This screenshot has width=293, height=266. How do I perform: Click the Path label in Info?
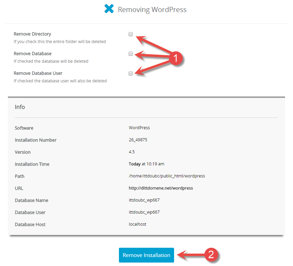[19, 176]
